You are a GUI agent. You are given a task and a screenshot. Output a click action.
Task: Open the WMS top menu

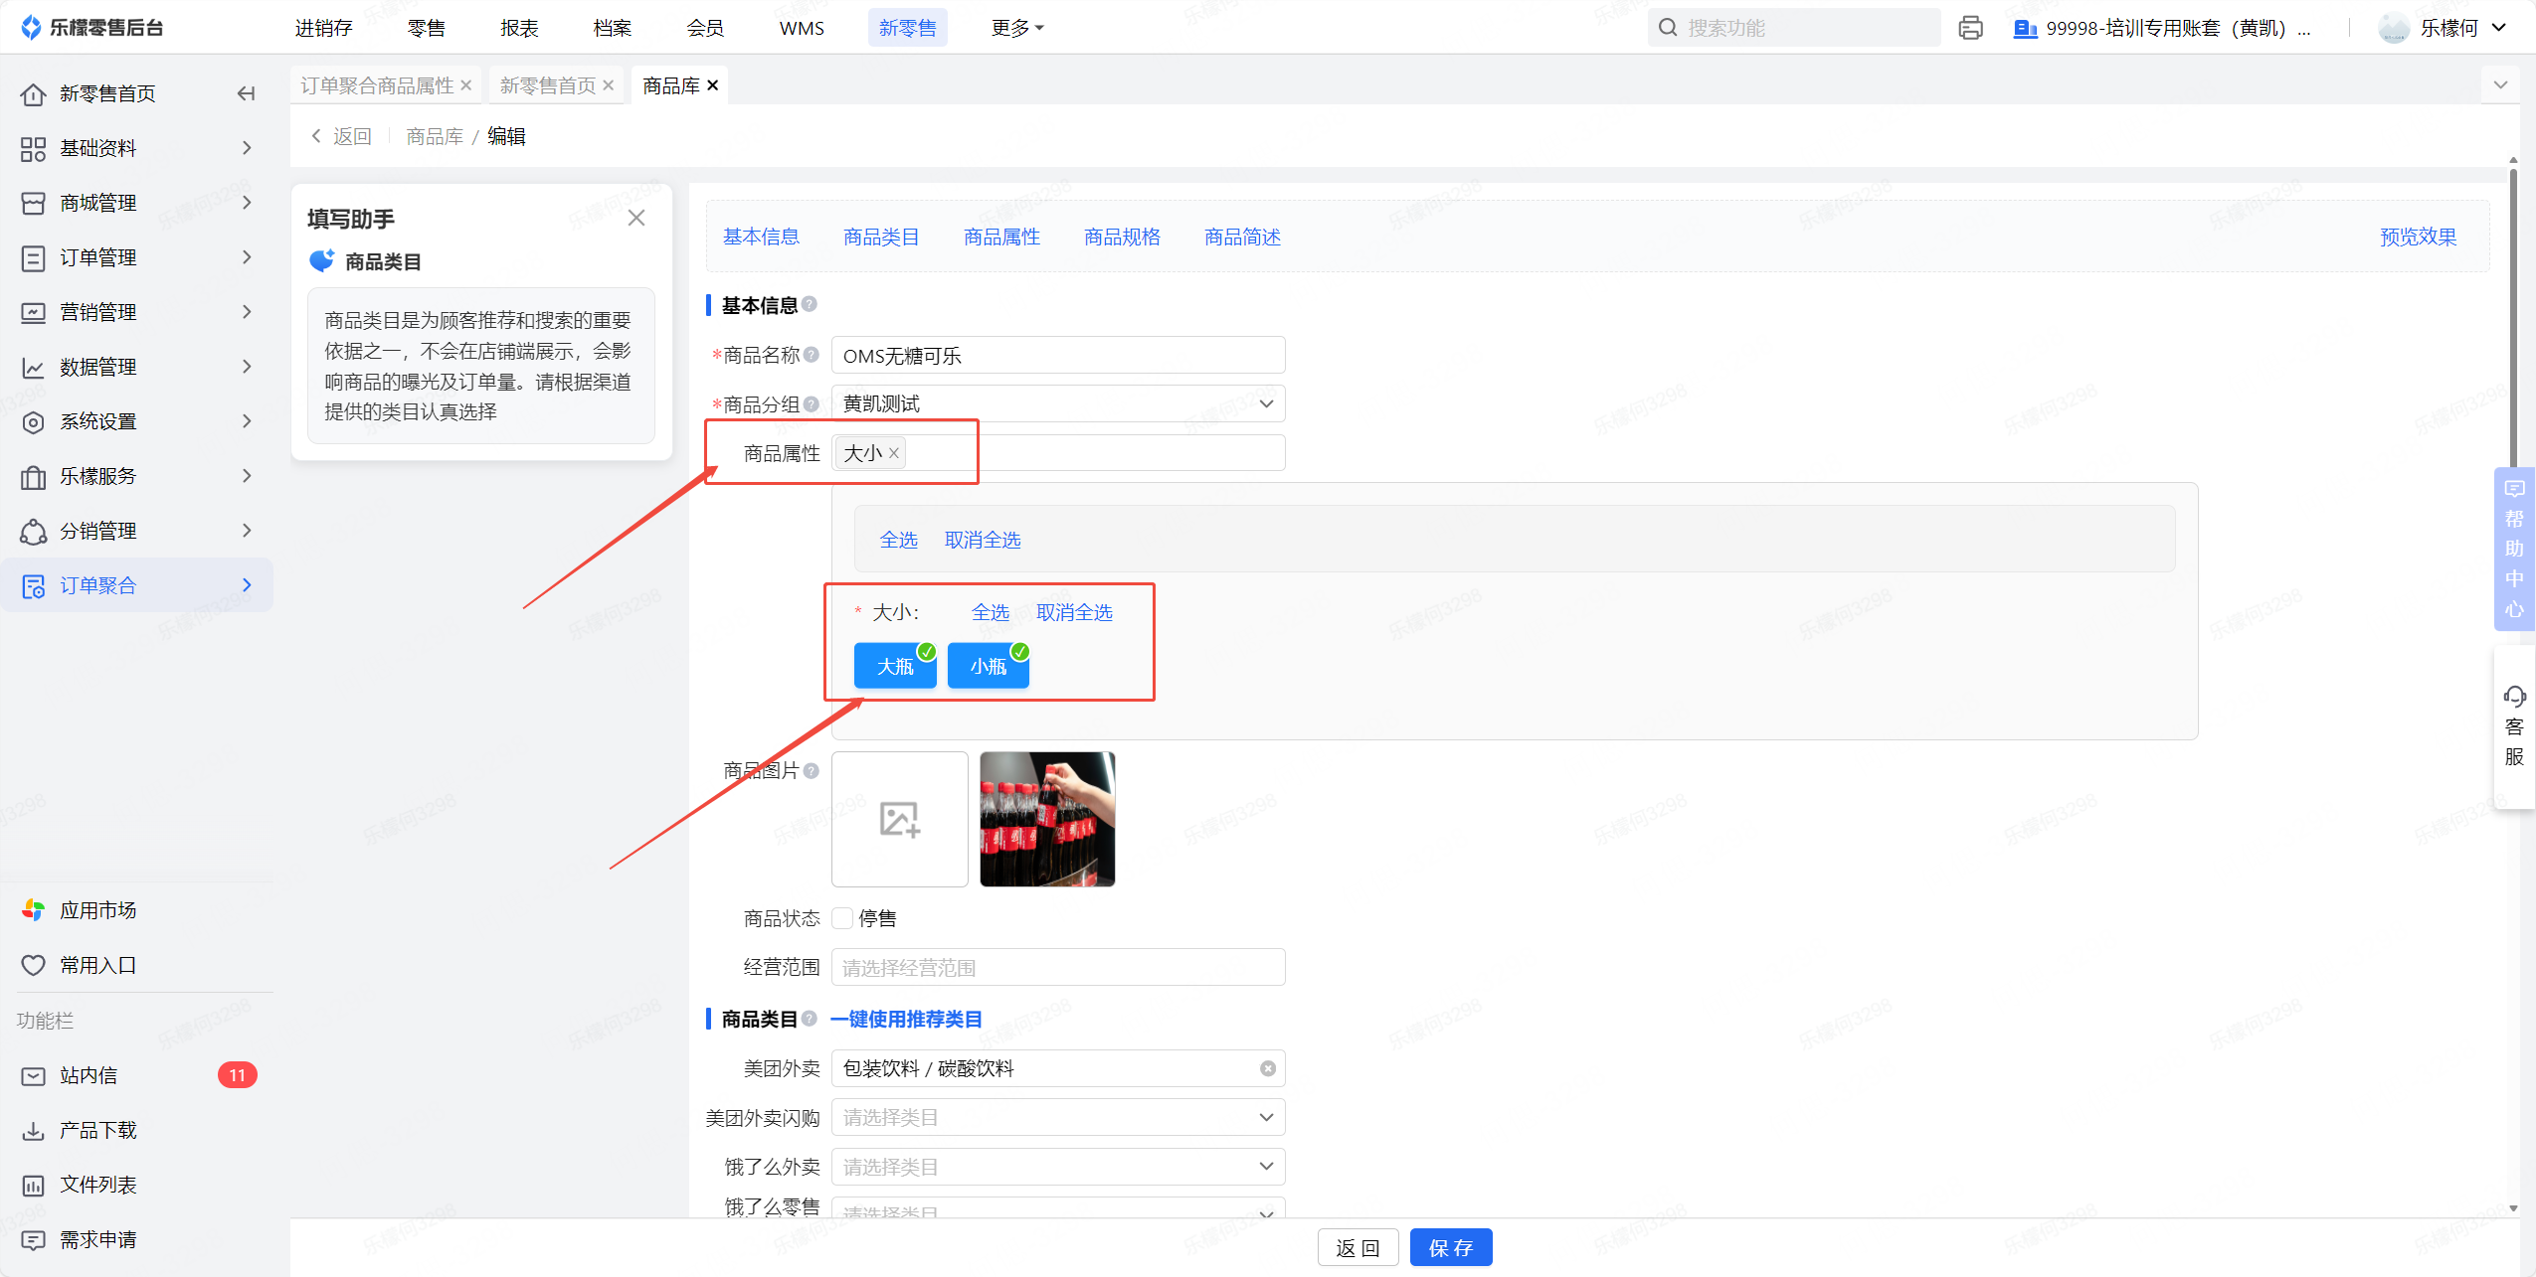coord(802,28)
